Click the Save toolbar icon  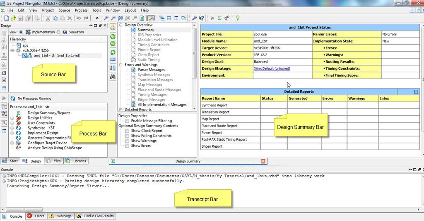(21, 18)
